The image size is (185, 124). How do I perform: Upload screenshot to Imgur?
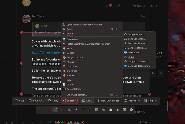pos(139,57)
